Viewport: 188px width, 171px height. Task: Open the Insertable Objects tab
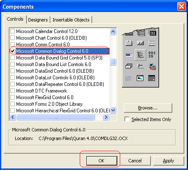click(71, 20)
